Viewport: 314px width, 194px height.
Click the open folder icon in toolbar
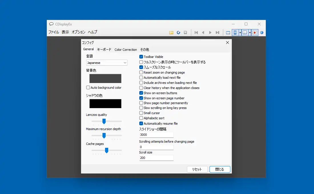pyautogui.click(x=171, y=33)
